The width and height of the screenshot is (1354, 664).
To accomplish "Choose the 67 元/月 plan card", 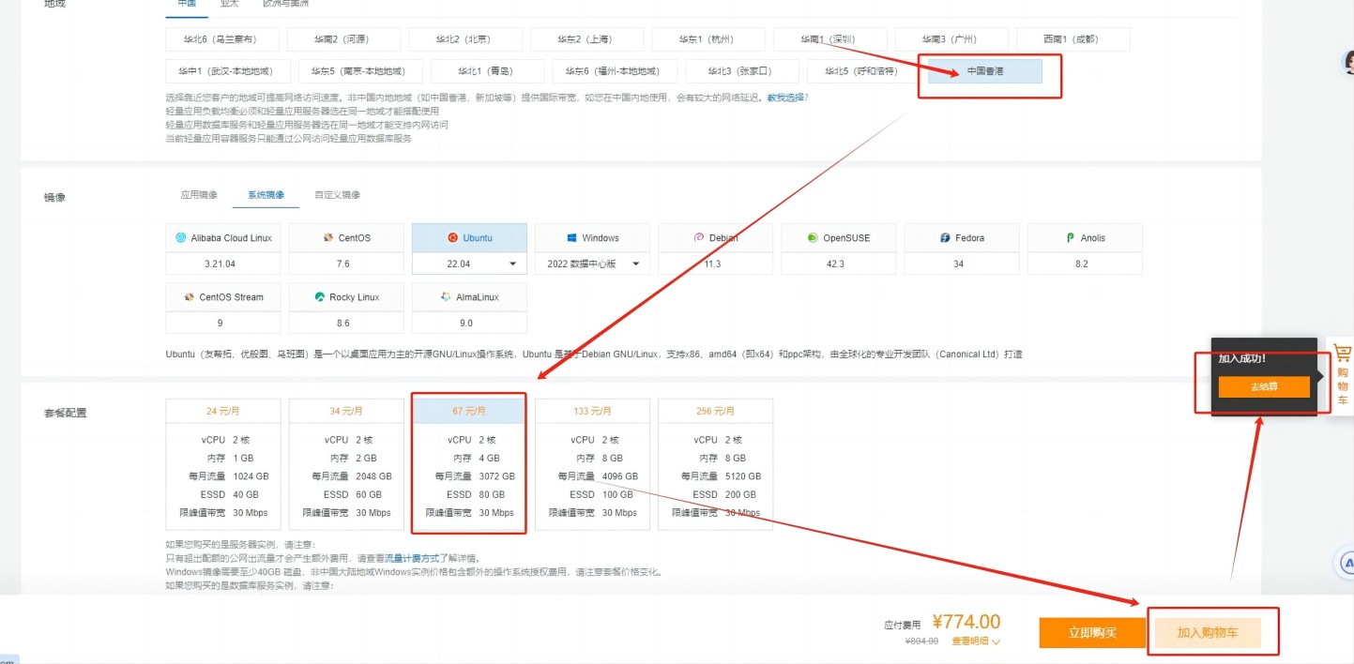I will (469, 465).
